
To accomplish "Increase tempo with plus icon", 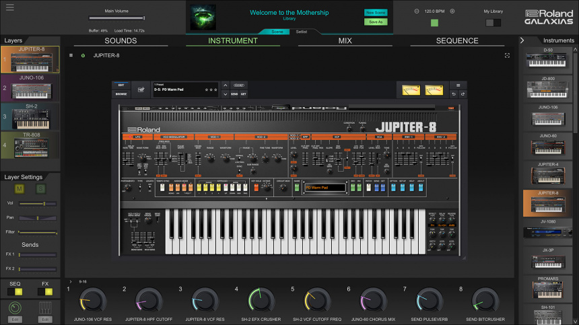I will pyautogui.click(x=452, y=11).
